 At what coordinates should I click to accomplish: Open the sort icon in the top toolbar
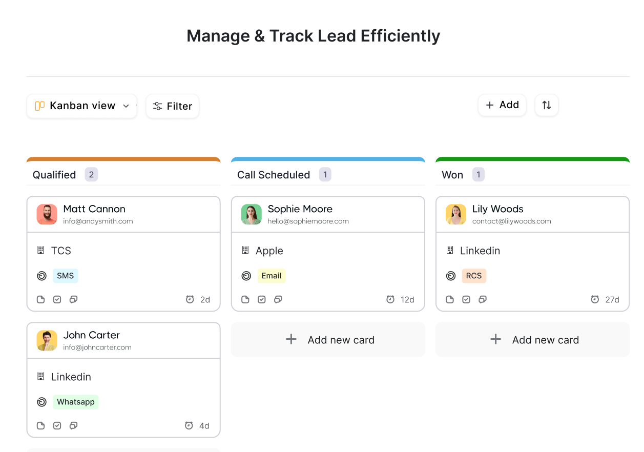(x=546, y=105)
